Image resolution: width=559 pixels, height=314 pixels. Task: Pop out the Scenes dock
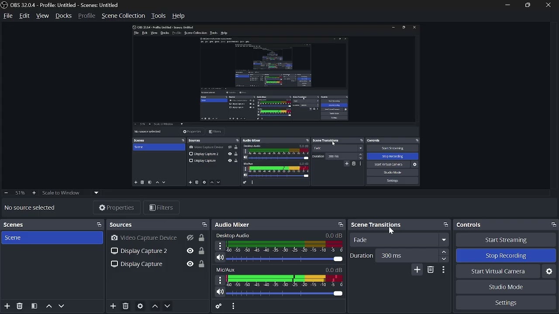click(x=99, y=225)
